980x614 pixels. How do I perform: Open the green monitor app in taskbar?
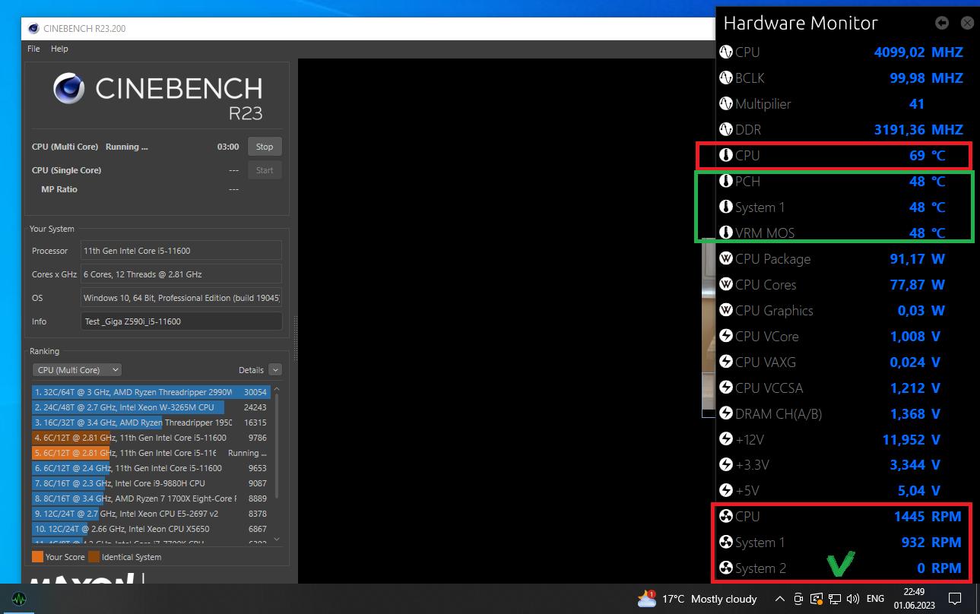click(19, 599)
